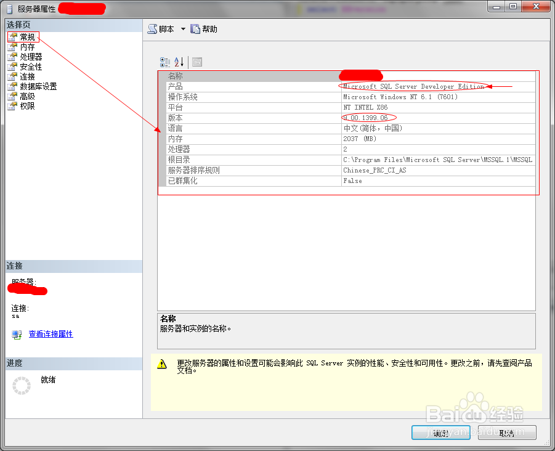Click the 确定 (OK) button
555x451 pixels.
coord(440,433)
